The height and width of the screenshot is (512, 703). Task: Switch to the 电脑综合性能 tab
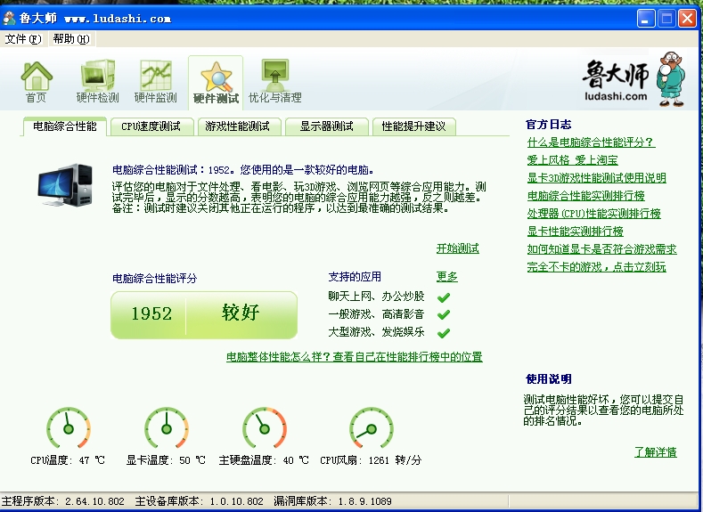point(64,126)
